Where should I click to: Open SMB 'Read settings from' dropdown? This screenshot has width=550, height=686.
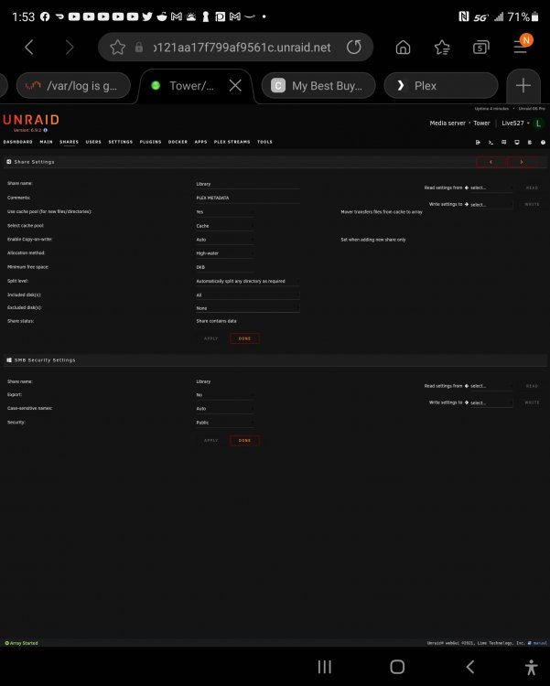pyautogui.click(x=491, y=386)
